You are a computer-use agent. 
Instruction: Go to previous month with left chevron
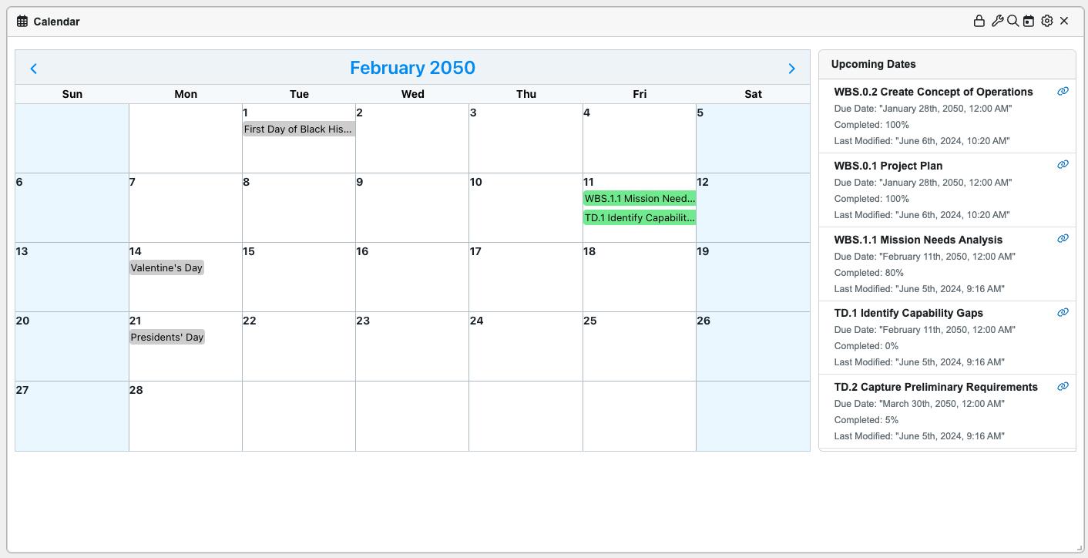coord(34,69)
